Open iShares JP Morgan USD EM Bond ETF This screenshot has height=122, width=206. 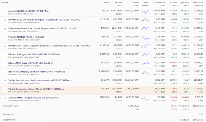pos(35,54)
